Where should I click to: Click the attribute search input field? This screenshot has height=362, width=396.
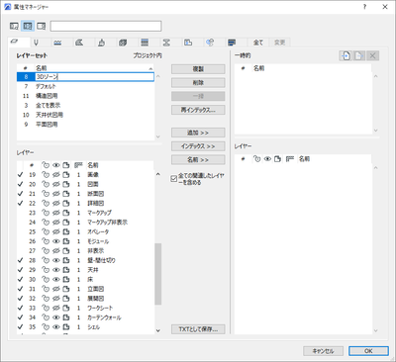coord(106,26)
